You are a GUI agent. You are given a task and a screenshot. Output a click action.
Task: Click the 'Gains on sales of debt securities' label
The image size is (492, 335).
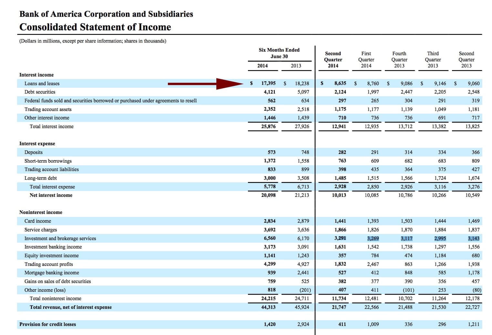(x=58, y=281)
